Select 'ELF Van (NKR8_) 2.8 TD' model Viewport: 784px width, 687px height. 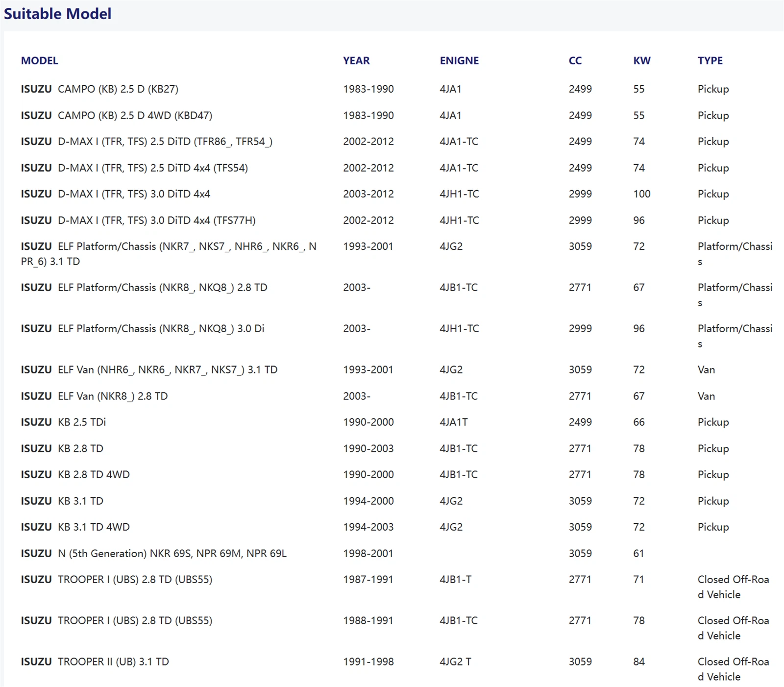click(x=94, y=396)
